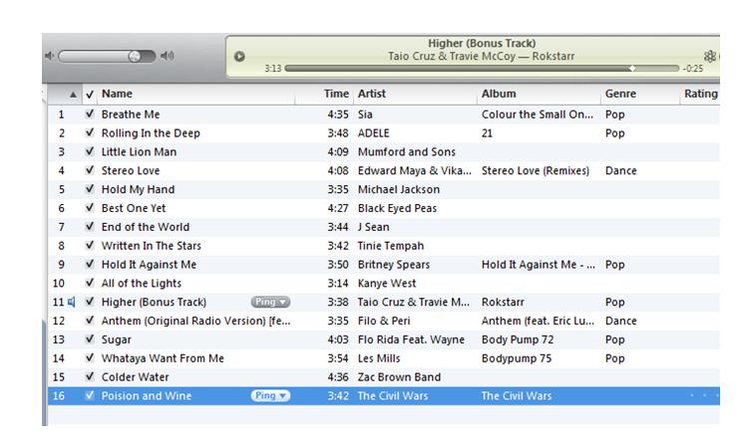This screenshot has width=748, height=448.
Task: Open Ping dropdown for Higher (Bonus Track)
Action: click(x=270, y=302)
